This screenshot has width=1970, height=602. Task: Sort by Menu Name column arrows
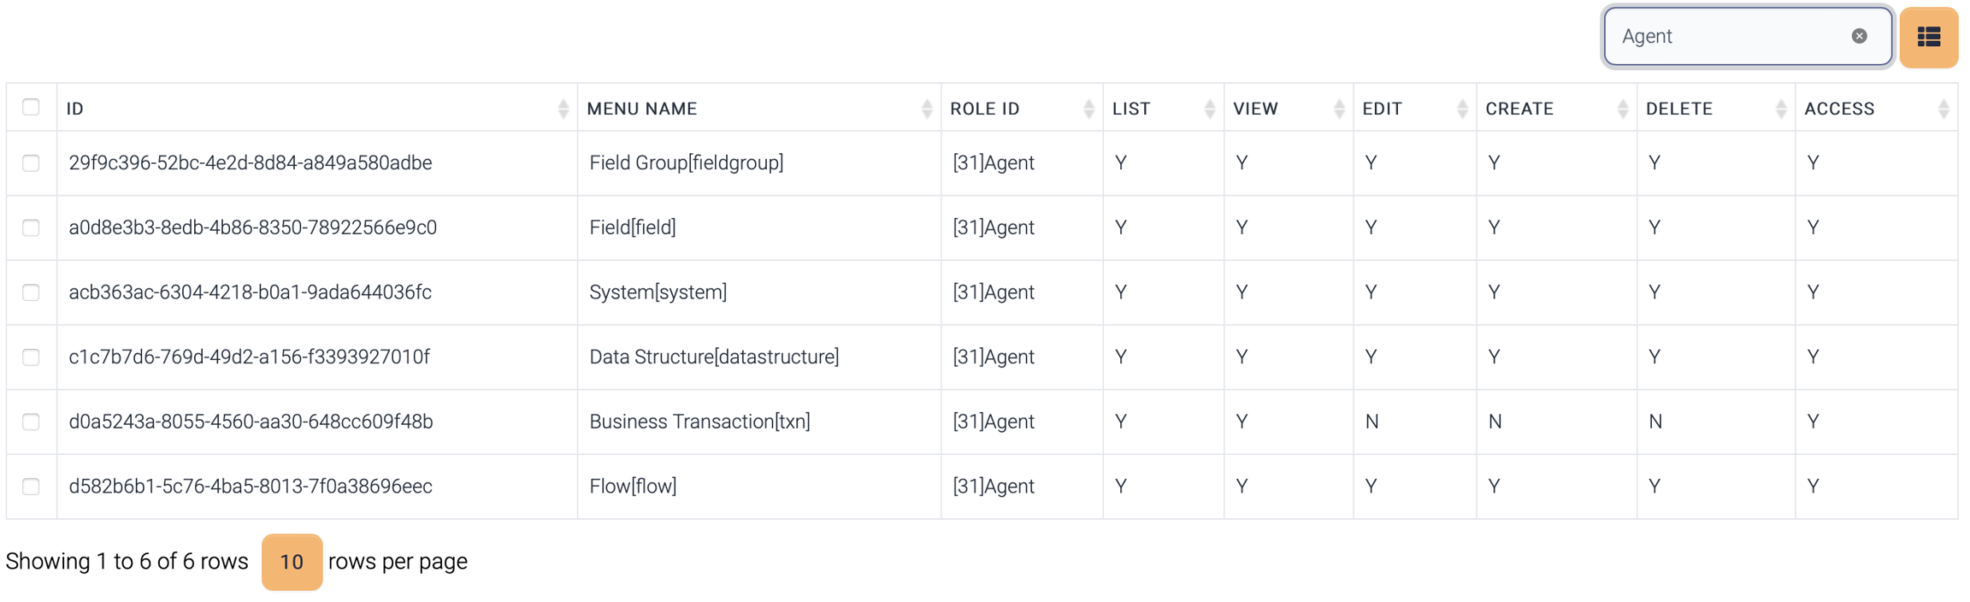tap(926, 109)
